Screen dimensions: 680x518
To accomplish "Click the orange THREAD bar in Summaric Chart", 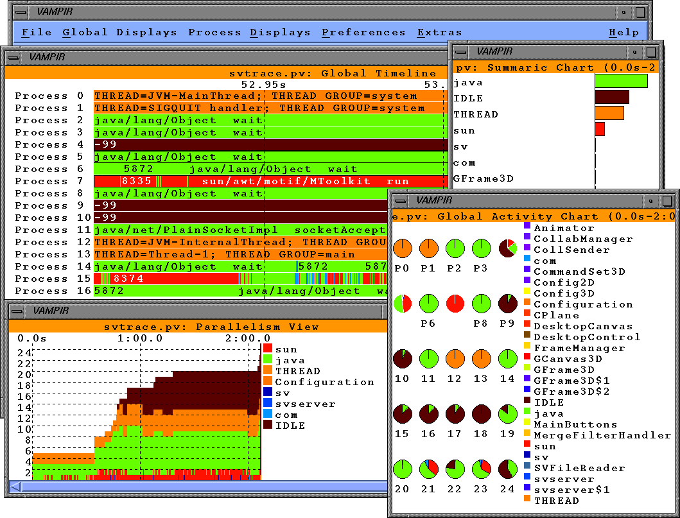I will pyautogui.click(x=609, y=113).
